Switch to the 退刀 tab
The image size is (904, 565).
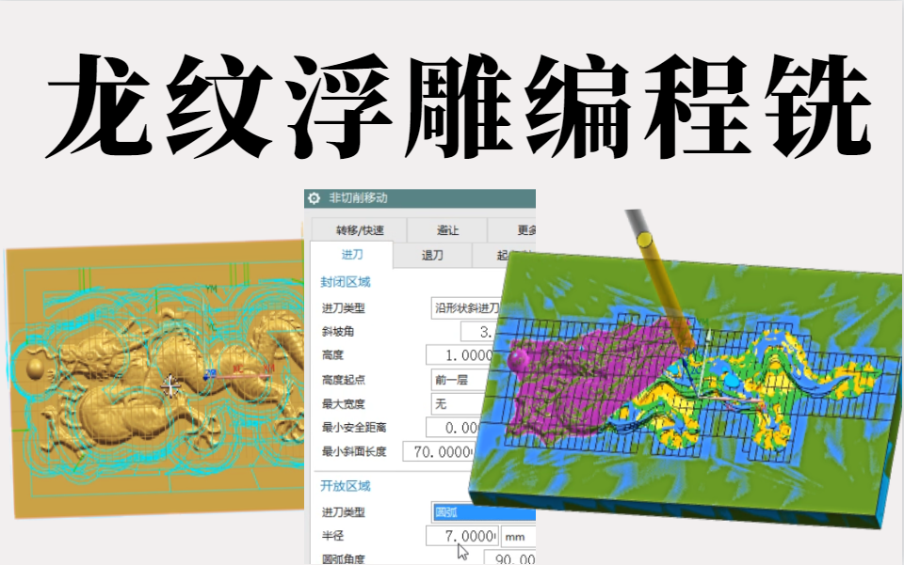click(x=431, y=254)
